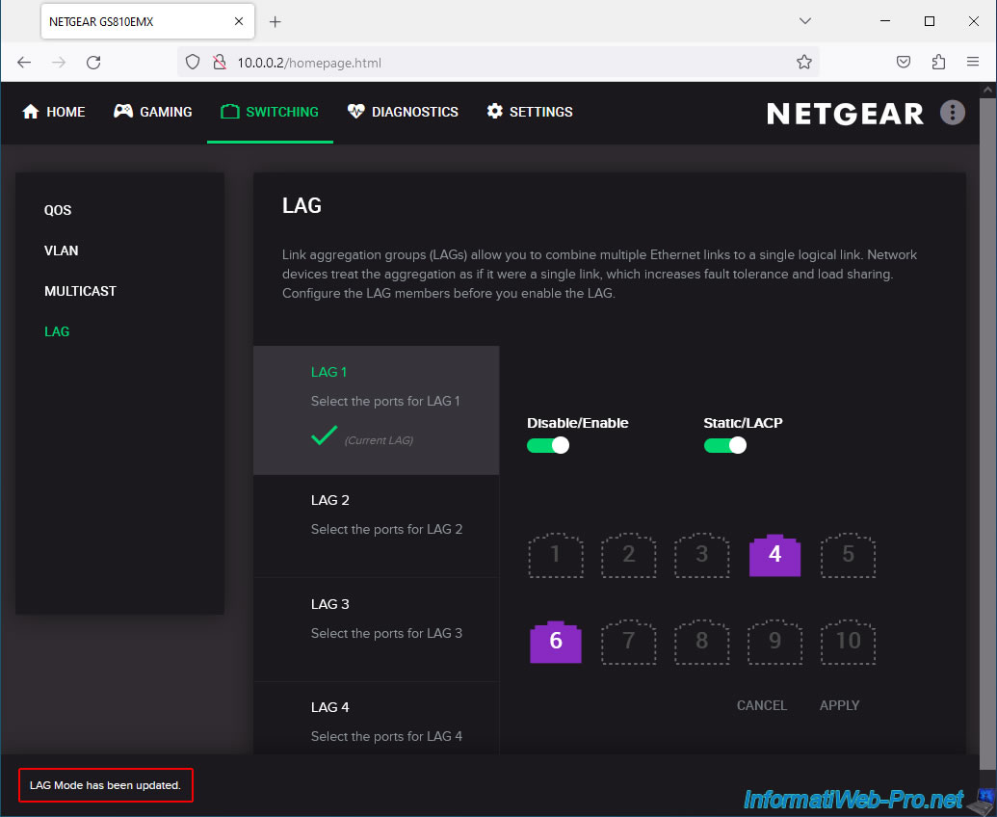
Task: Click the browser back arrow
Action: [x=24, y=63]
